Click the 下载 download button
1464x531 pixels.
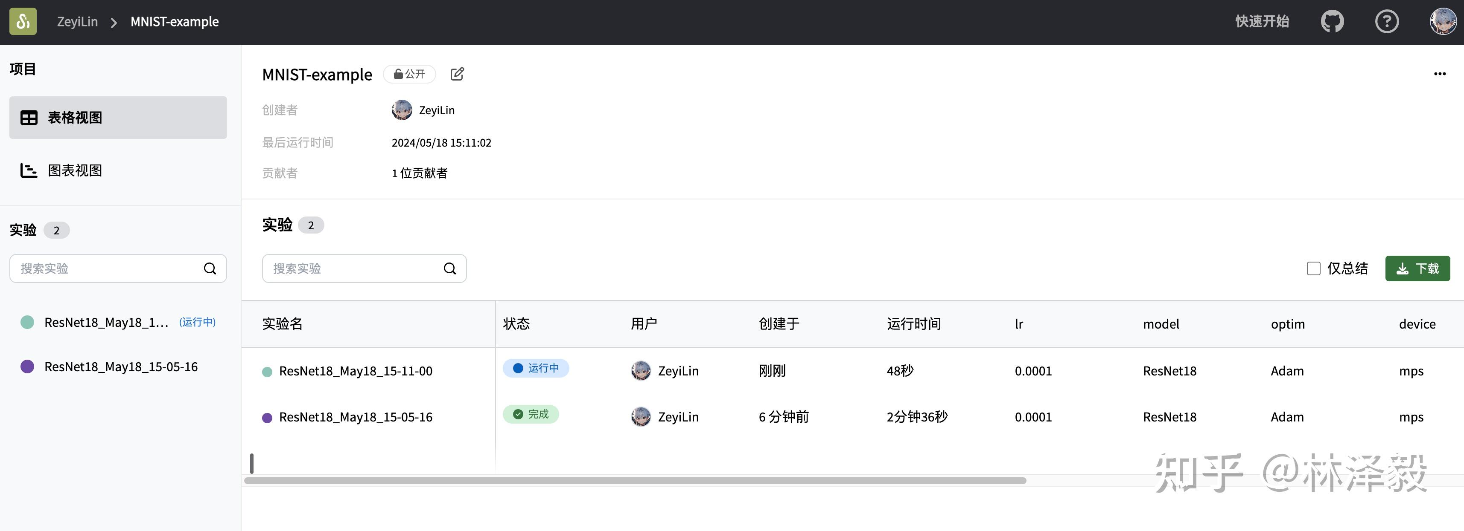coord(1418,268)
